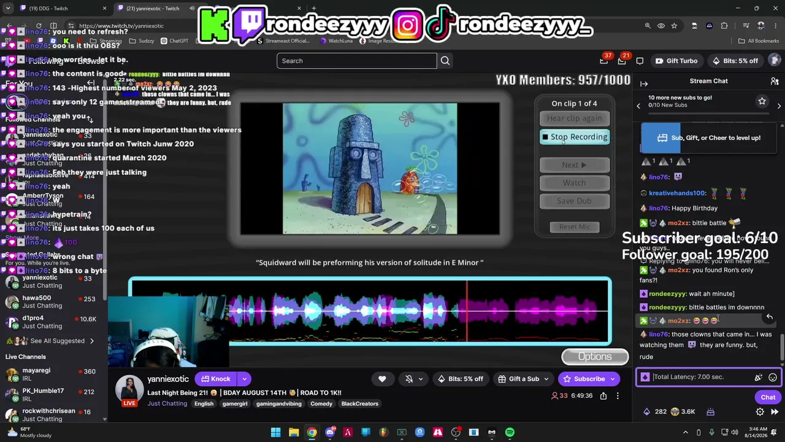Click the bits icon inside chat input
The width and height of the screenshot is (785, 442).
pyautogui.click(x=759, y=378)
